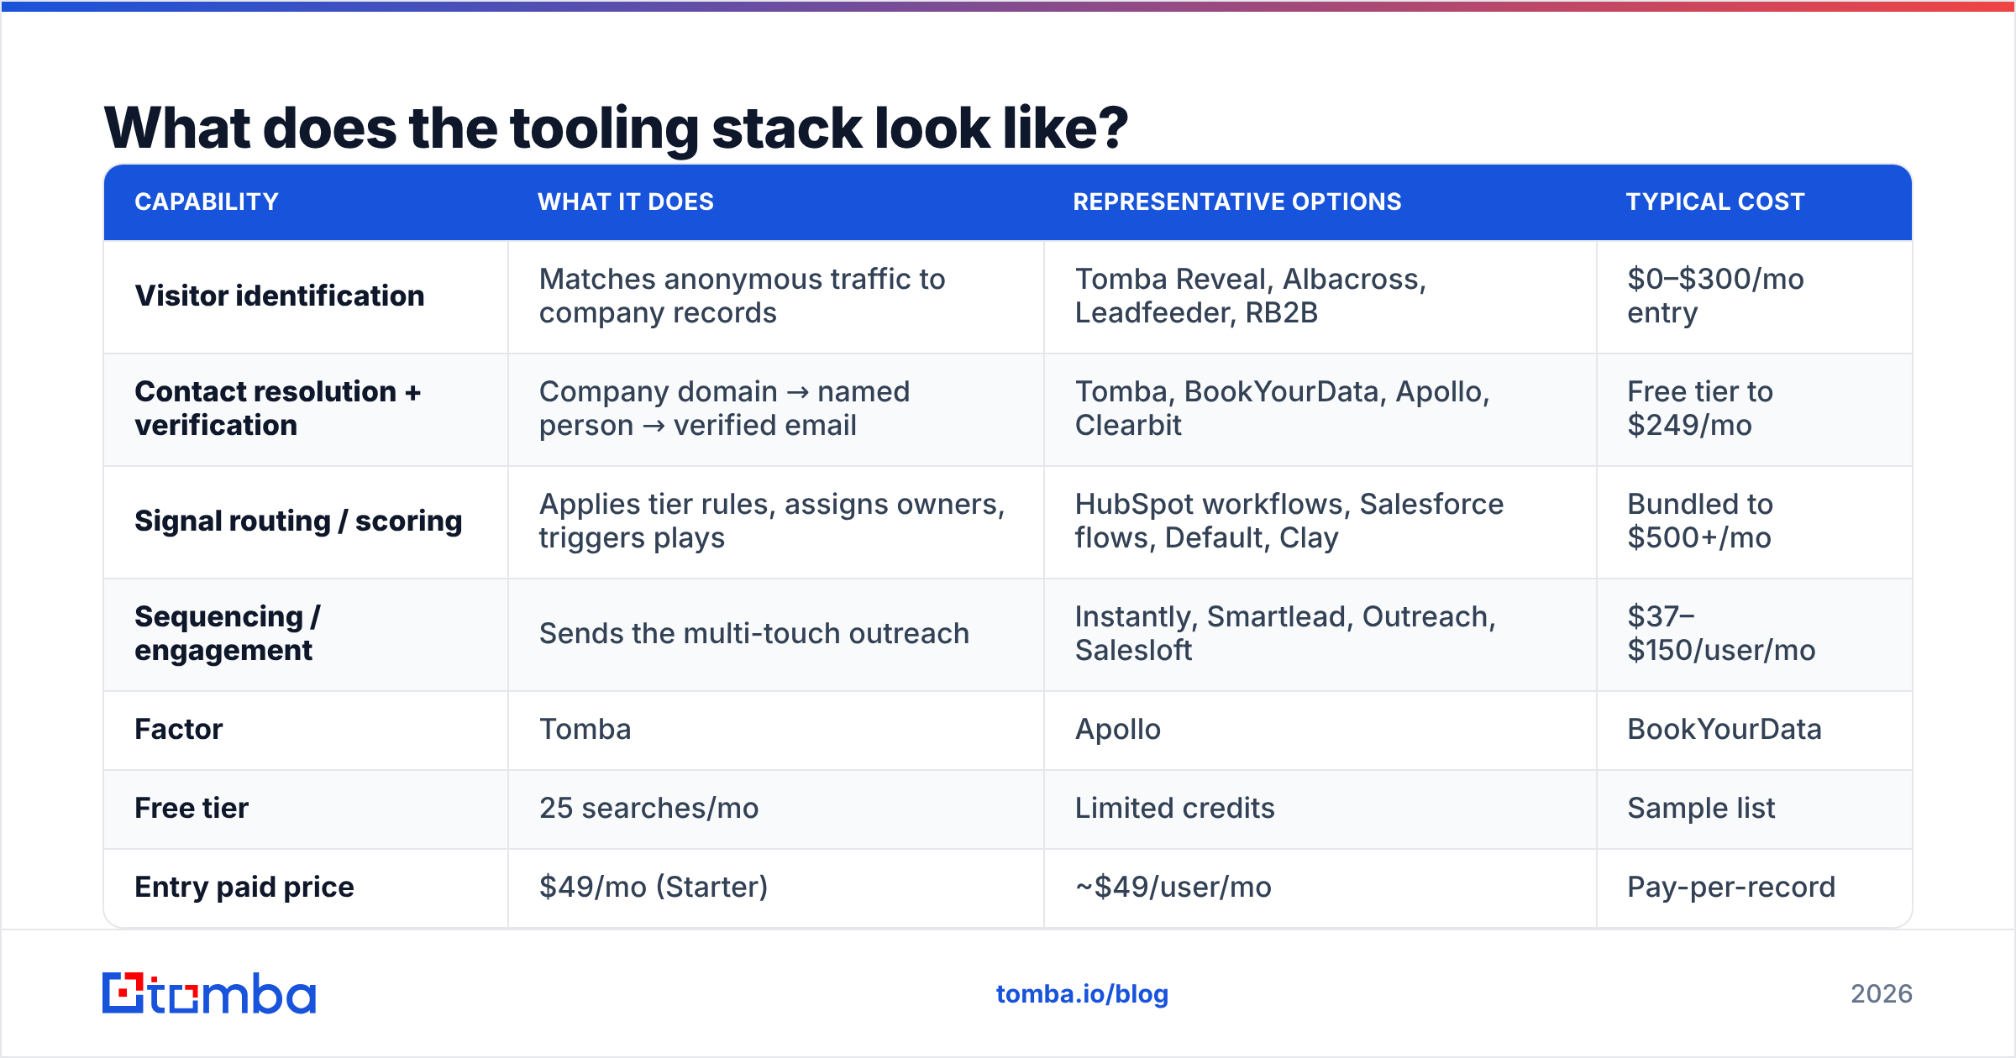Image resolution: width=2016 pixels, height=1058 pixels.
Task: Click the 'Entry paid price' row label
Action: pos(244,887)
